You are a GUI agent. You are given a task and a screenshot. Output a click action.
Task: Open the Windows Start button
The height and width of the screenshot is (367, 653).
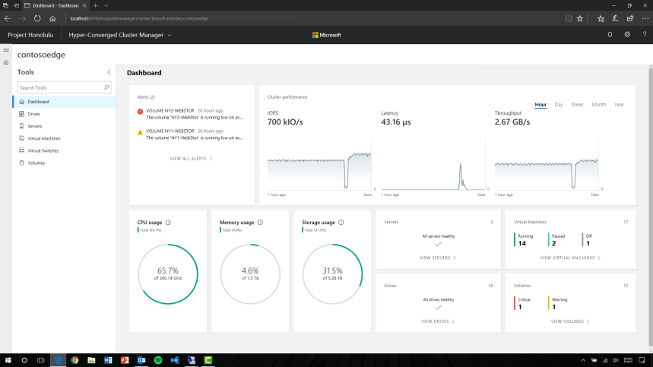[8, 360]
